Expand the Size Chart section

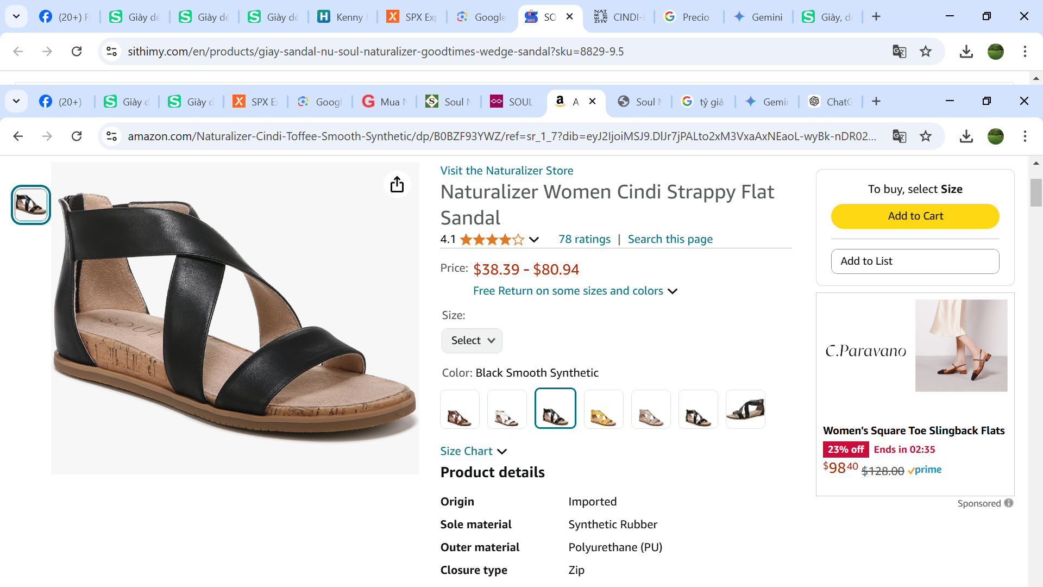[473, 451]
